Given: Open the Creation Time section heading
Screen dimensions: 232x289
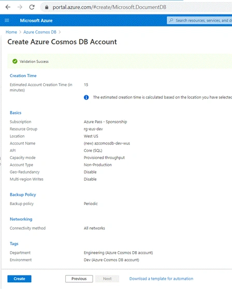Looking at the screenshot, I should pos(23,76).
